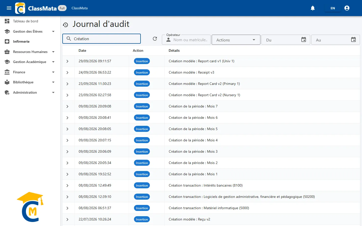Click the Opérateur name or matricule field
The width and height of the screenshot is (362, 226).
(186, 40)
